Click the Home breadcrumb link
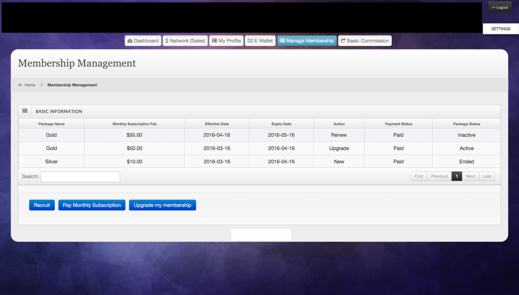Screen dimensions: 519x295 30,85
